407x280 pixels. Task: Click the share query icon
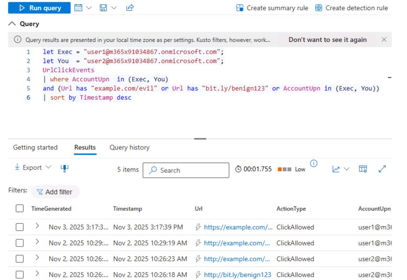tap(118, 8)
